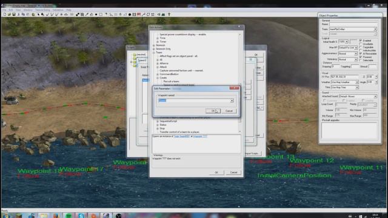Click the Z position spinner arrows

(376, 77)
